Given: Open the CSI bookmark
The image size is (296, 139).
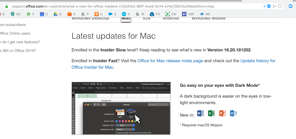Looking at the screenshot, I should tap(171, 14).
